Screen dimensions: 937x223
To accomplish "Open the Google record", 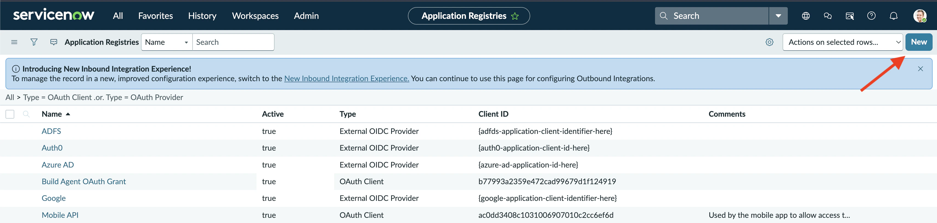I will [53, 198].
